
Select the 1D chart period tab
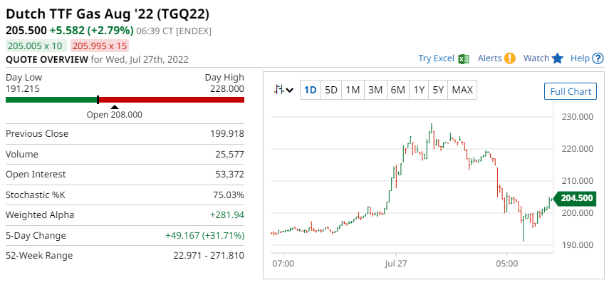click(311, 90)
